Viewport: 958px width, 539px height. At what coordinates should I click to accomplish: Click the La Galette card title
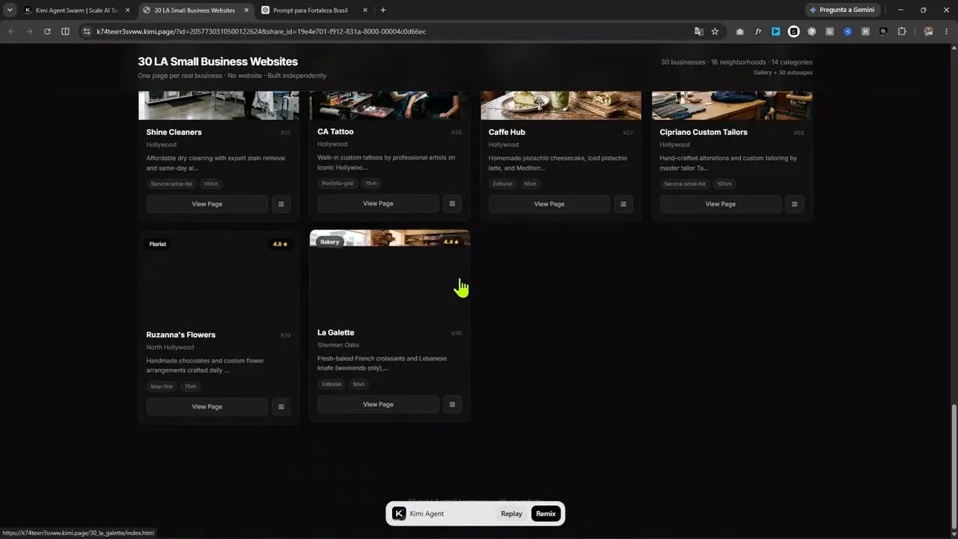pyautogui.click(x=336, y=332)
